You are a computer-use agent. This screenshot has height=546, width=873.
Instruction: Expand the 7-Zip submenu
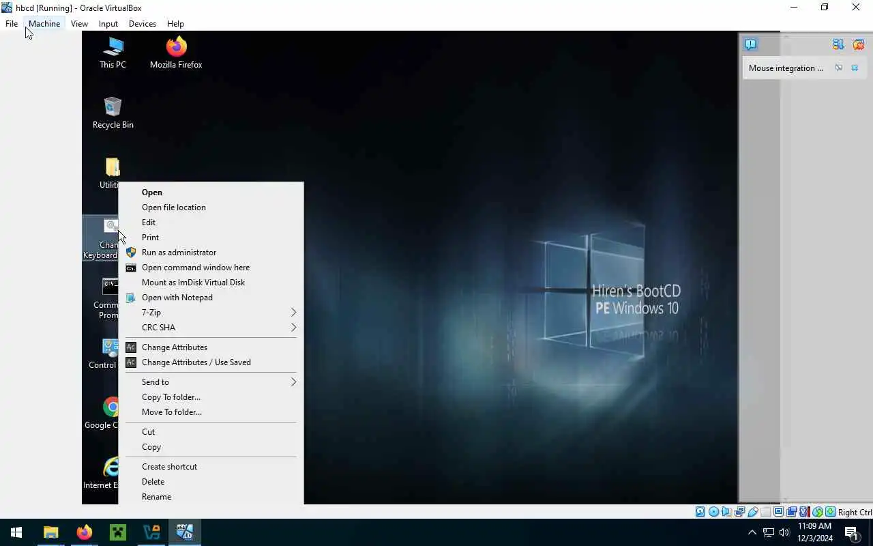211,313
